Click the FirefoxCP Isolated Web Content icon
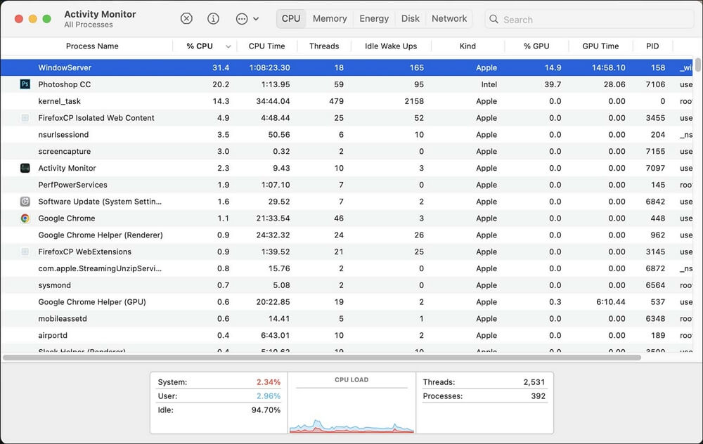 pyautogui.click(x=25, y=118)
